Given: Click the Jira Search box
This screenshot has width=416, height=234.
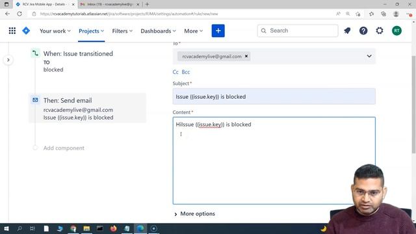Looking at the screenshot, I should click(298, 31).
